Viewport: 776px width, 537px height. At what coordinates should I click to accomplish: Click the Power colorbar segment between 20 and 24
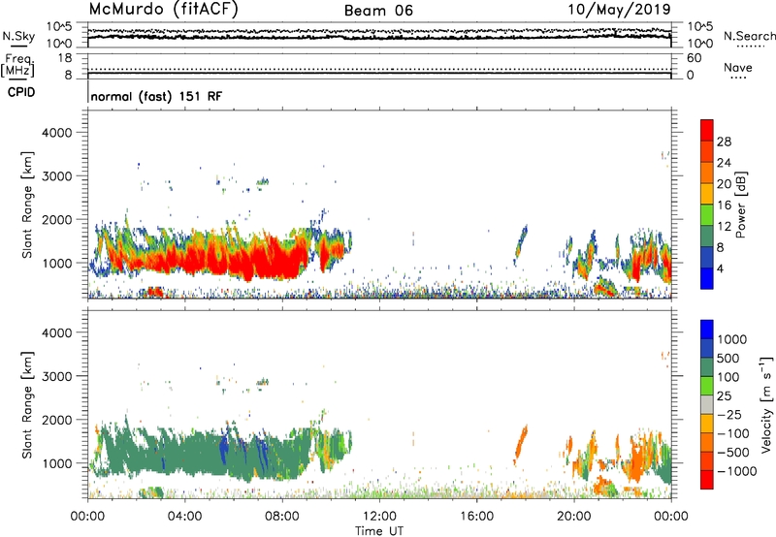[707, 174]
